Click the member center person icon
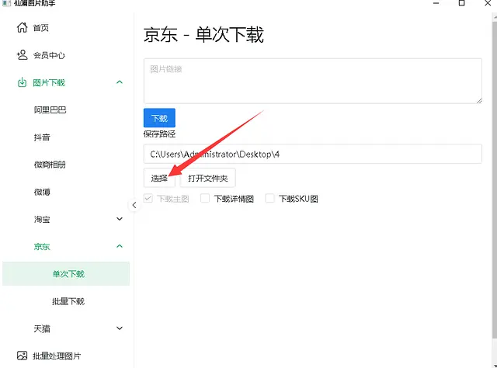Image resolution: width=497 pixels, height=368 pixels. (23, 55)
